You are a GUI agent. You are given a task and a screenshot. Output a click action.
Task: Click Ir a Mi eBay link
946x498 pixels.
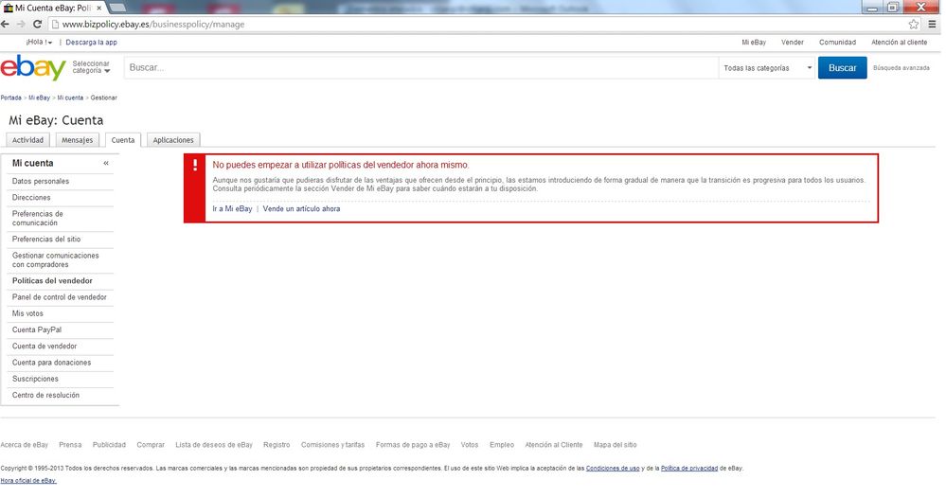232,208
